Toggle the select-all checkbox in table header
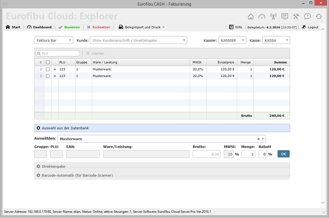 48,63
